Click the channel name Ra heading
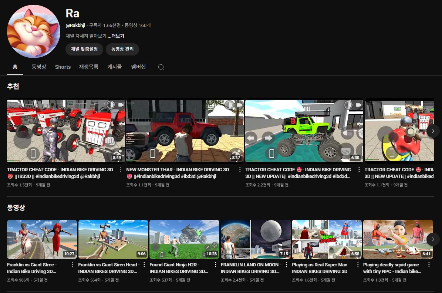The width and height of the screenshot is (442, 293). coord(72,13)
